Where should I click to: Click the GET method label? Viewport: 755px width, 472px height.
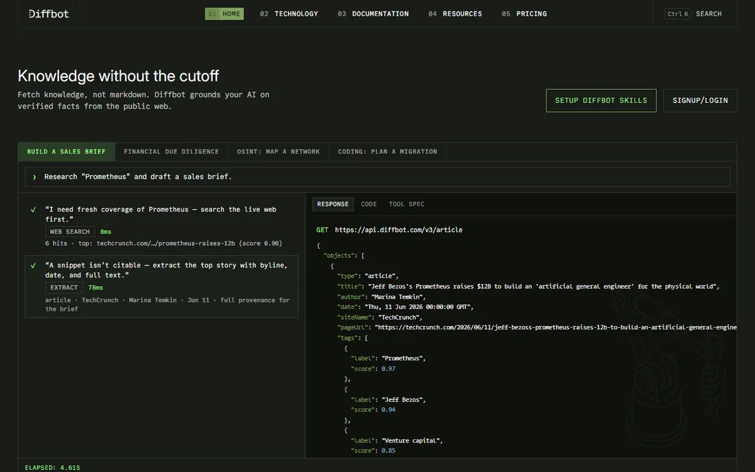[322, 230]
